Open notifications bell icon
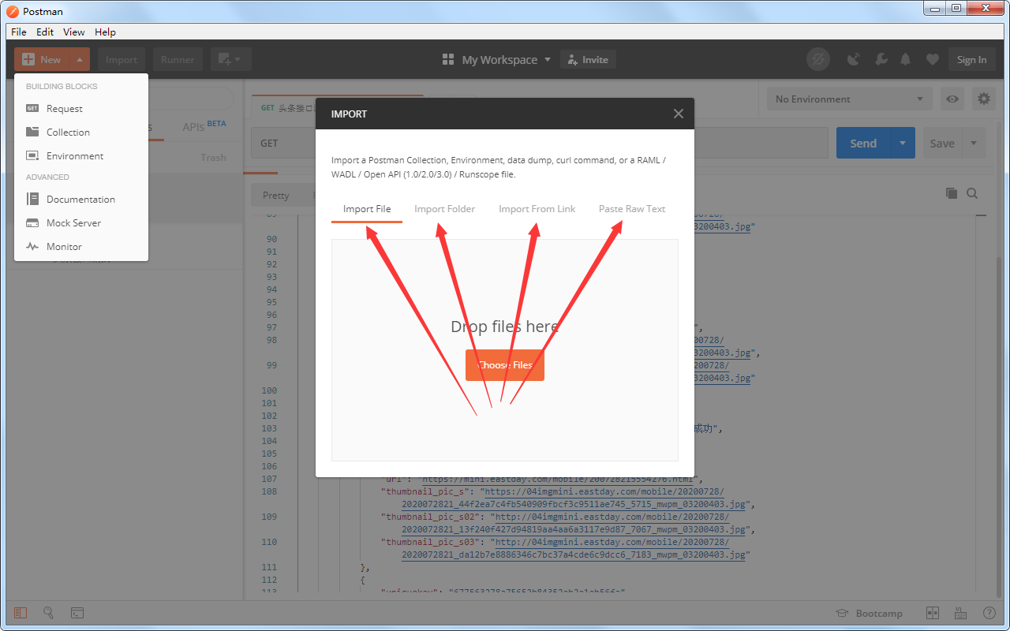The width and height of the screenshot is (1010, 631). click(906, 59)
